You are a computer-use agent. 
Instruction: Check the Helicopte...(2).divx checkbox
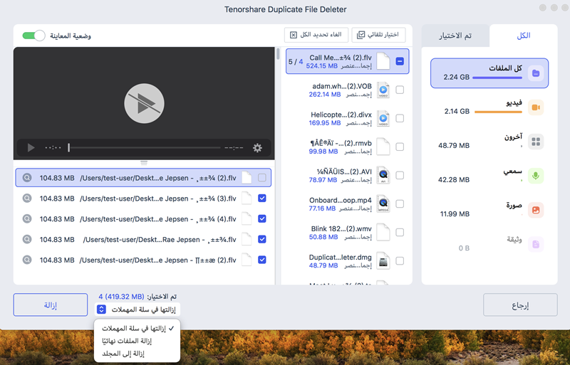pos(400,118)
